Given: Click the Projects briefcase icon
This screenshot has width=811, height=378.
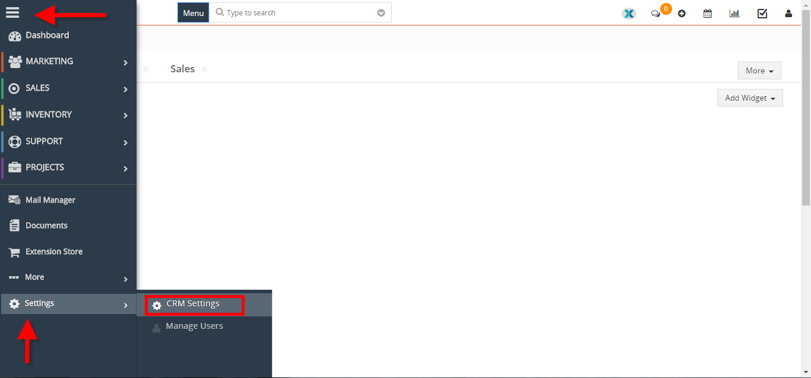Looking at the screenshot, I should coord(15,168).
